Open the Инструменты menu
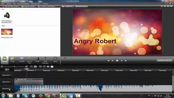Image resolution: width=174 pixels, height=98 pixels. click(x=36, y=4)
